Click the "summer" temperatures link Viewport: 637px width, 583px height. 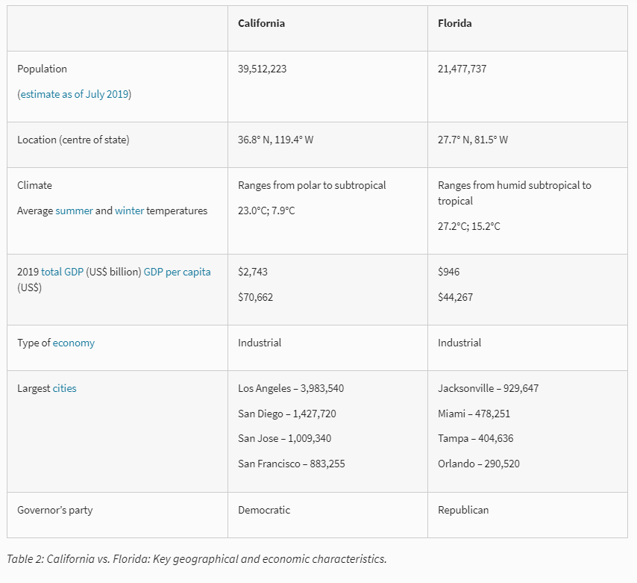[x=74, y=211]
